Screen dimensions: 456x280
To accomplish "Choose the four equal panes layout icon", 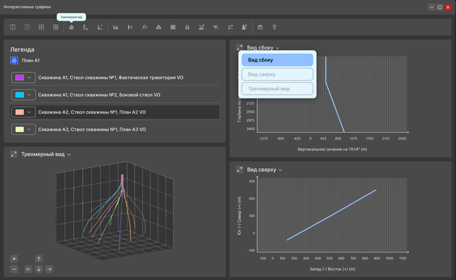I will pos(41,27).
